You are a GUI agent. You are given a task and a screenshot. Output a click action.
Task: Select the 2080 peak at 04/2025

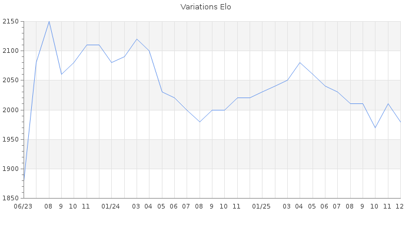[x=300, y=63]
